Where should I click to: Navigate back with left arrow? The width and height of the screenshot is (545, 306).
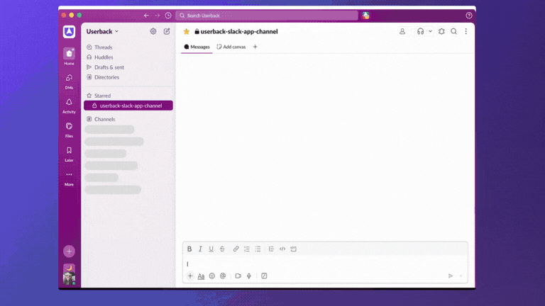[x=146, y=16]
